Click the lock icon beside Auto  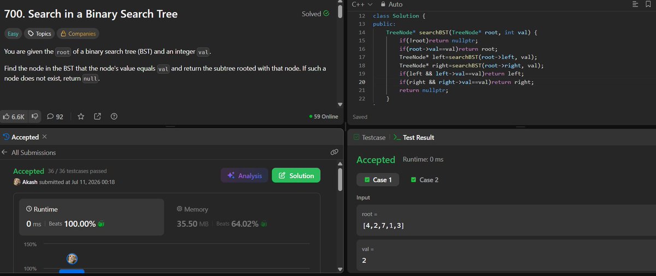tap(383, 4)
